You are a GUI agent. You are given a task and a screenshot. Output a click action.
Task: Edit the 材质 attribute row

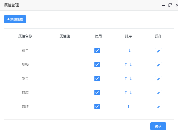[x=158, y=93]
